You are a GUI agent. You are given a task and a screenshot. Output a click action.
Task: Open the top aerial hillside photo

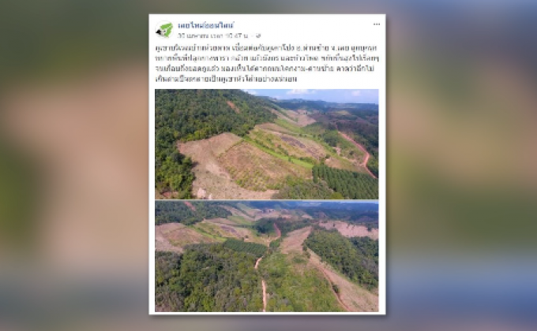(266, 144)
